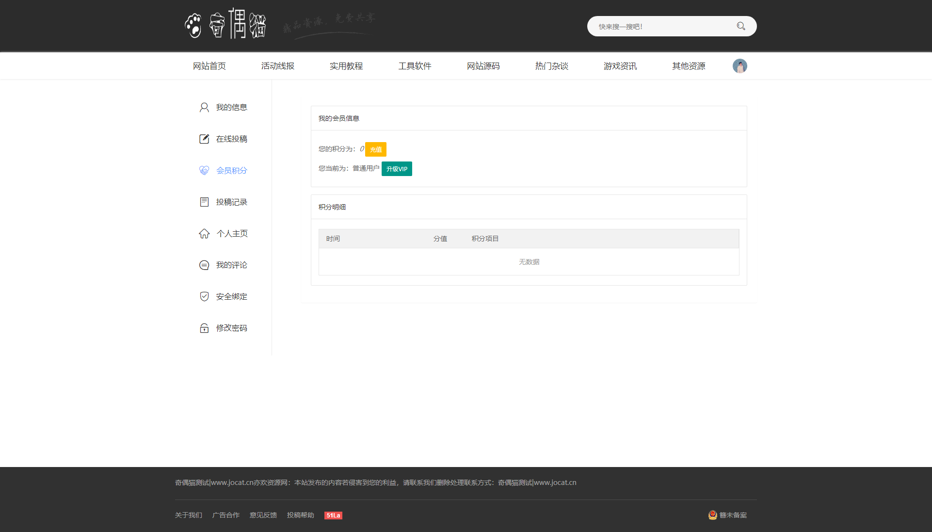Select 我的信息 in the sidebar
932x532 pixels.
click(x=232, y=108)
